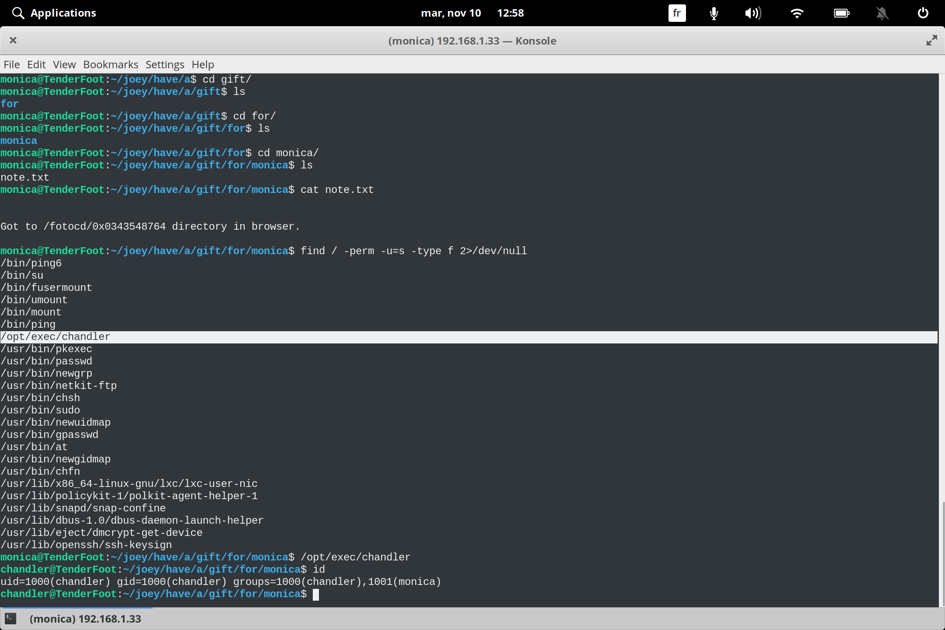Select the (monica) 192.168.1.33 tab
This screenshot has width=945, height=630.
point(85,619)
